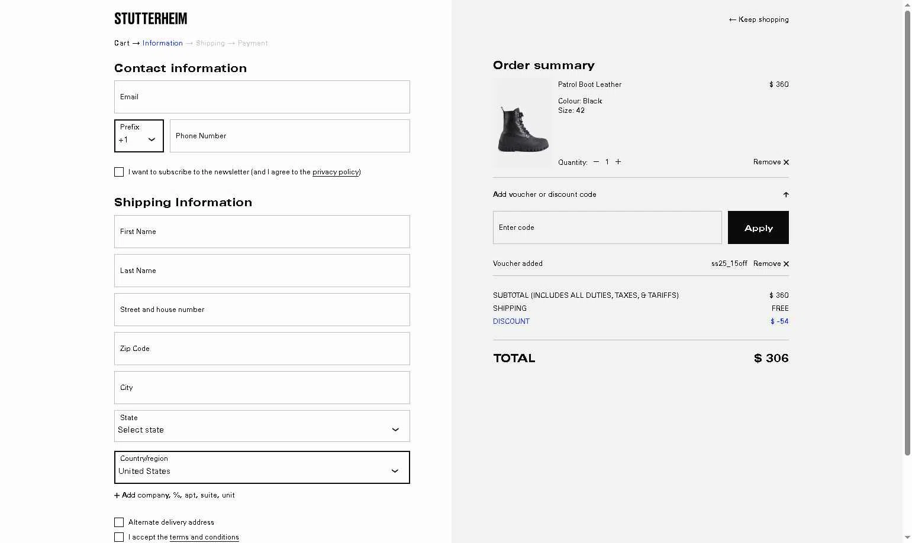This screenshot has height=543, width=912.
Task: Remove the ss25_15off voucher
Action: (x=771, y=264)
